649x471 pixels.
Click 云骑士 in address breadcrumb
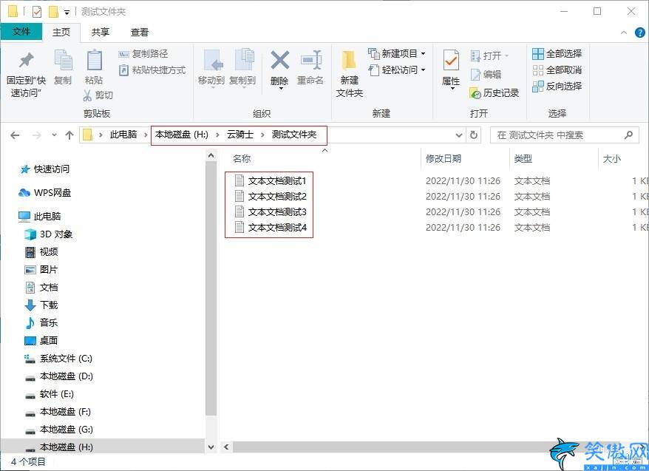tap(240, 135)
